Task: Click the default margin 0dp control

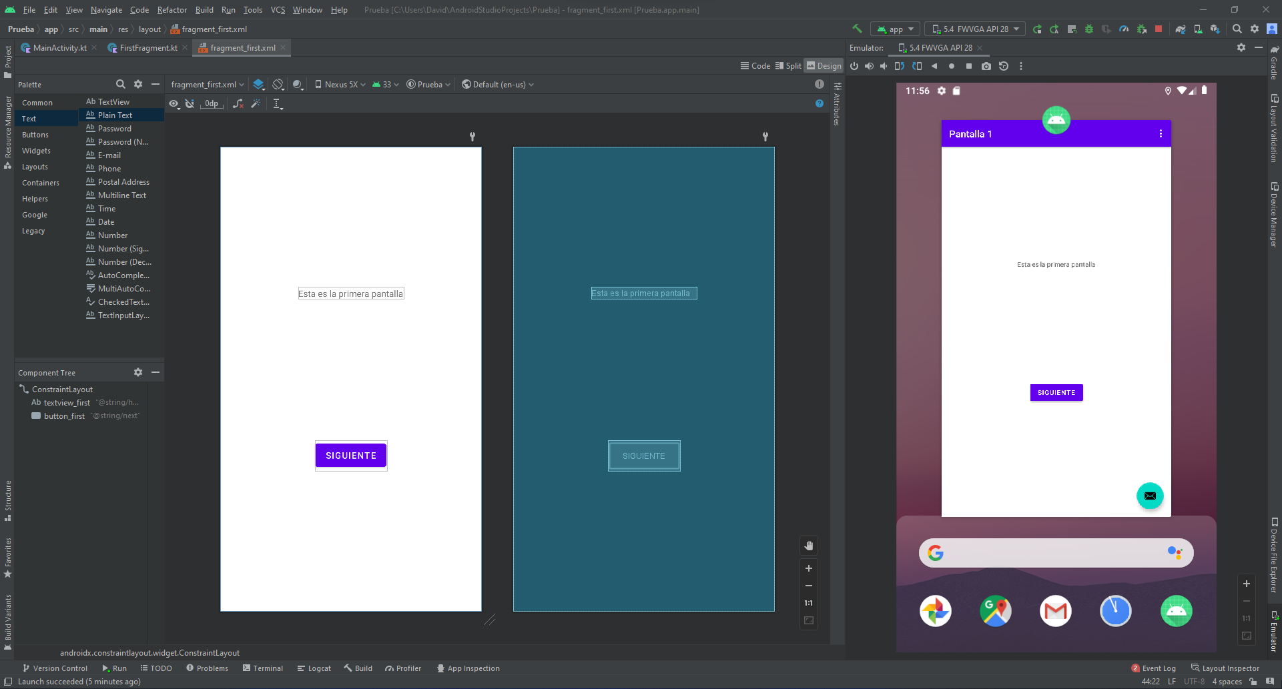Action: 212,103
